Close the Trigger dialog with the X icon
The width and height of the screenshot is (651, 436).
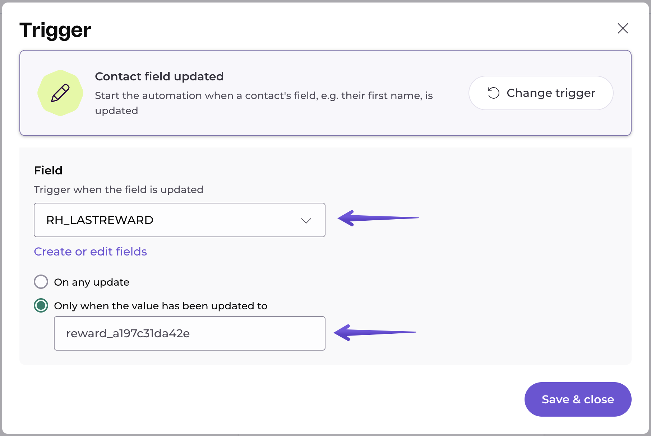623,28
